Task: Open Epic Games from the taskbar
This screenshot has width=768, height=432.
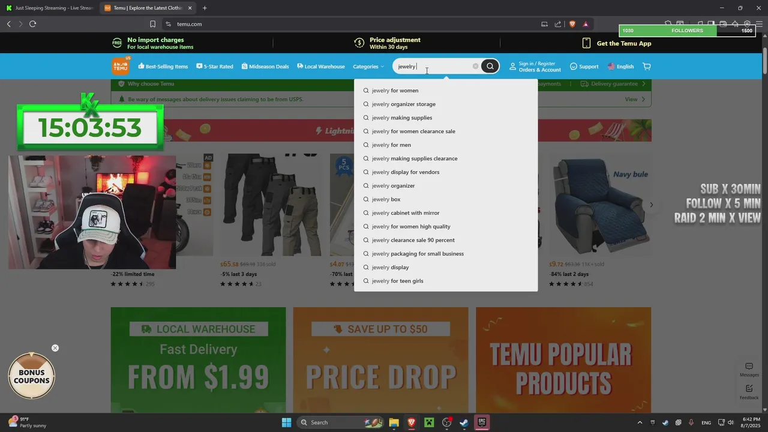Action: pos(481,422)
